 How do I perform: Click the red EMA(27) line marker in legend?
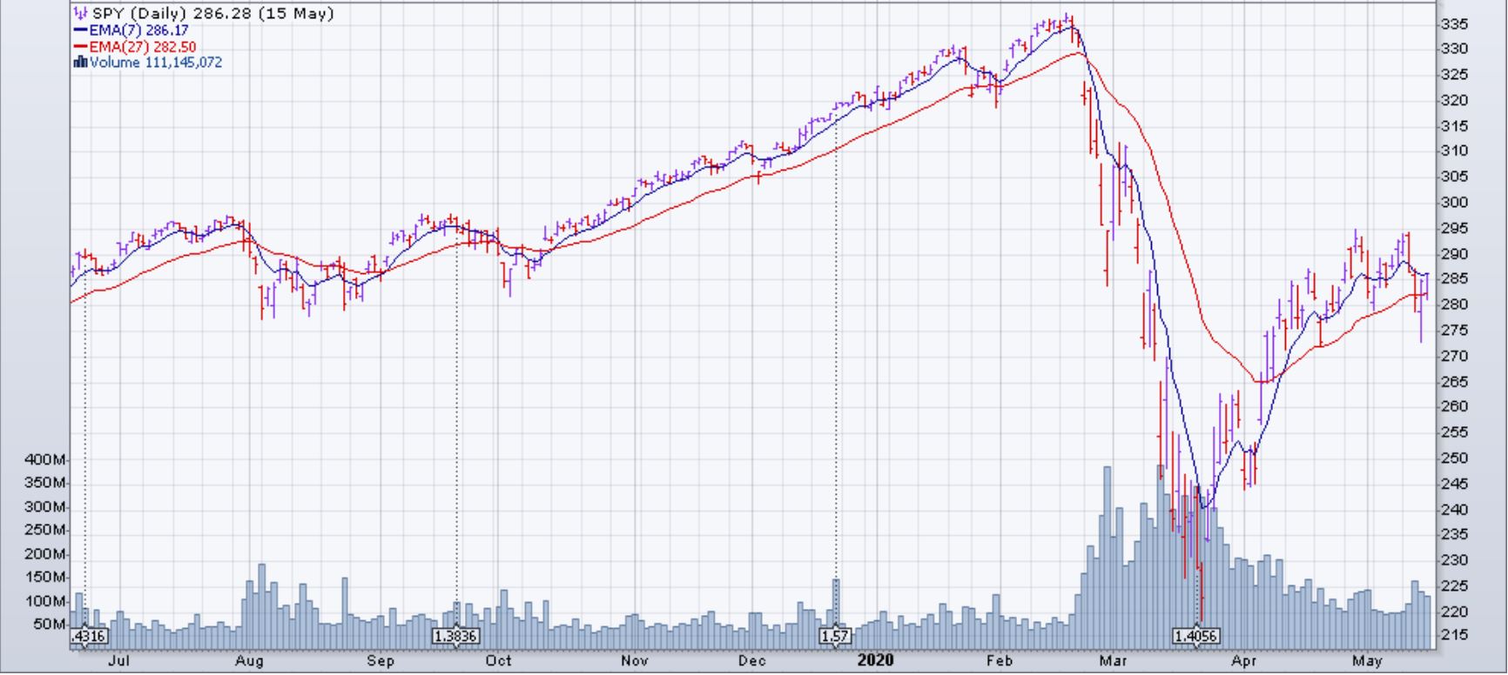click(x=81, y=47)
